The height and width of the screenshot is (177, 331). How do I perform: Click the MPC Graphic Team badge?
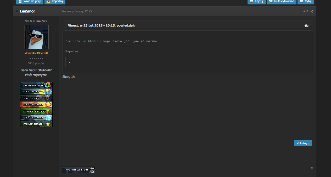36,85
